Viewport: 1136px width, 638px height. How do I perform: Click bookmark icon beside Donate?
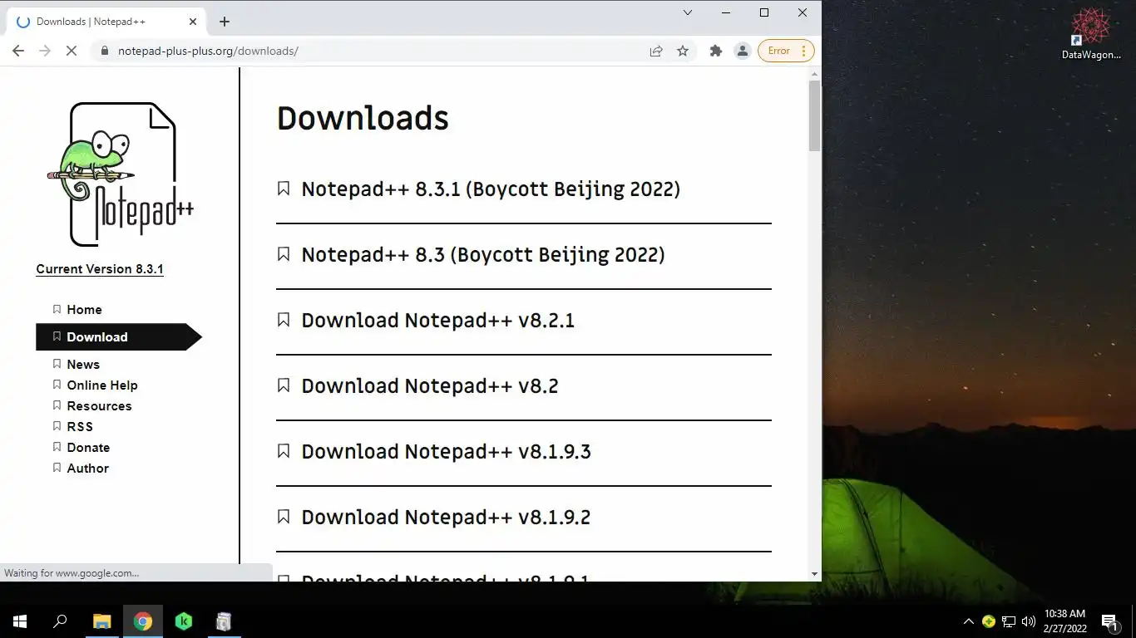coord(57,447)
